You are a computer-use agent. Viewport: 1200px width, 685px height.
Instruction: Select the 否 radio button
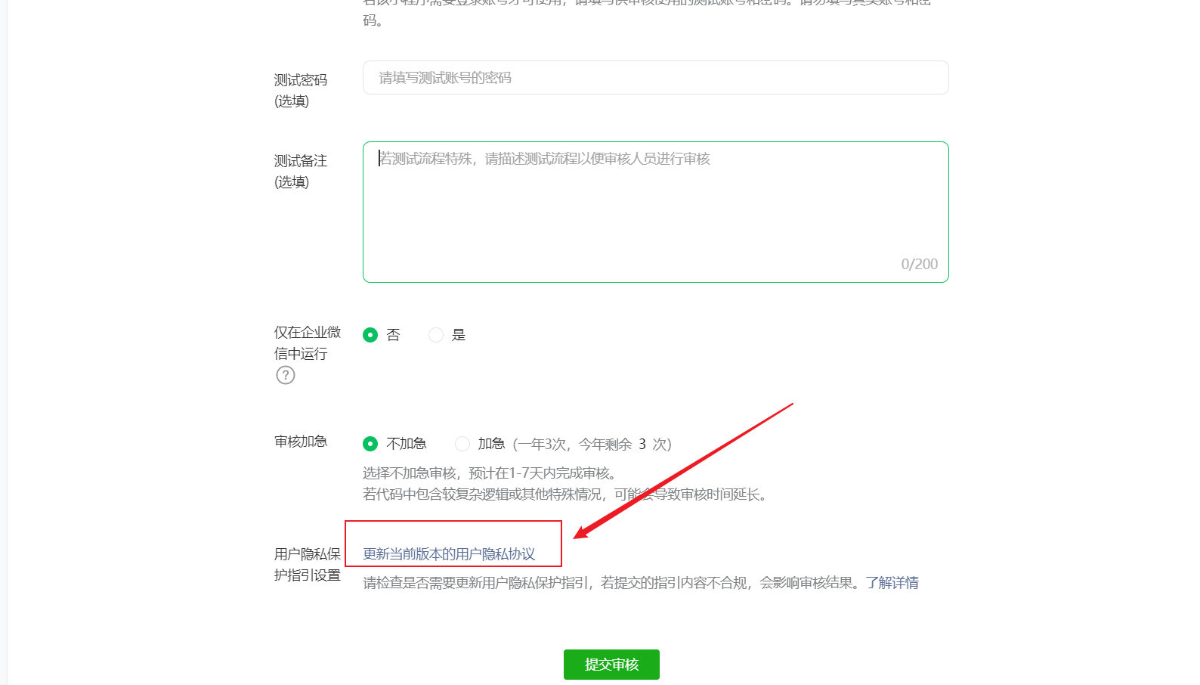370,335
